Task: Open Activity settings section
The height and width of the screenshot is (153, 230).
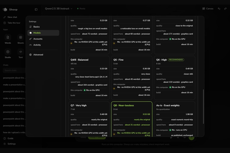Action: tap(43, 45)
